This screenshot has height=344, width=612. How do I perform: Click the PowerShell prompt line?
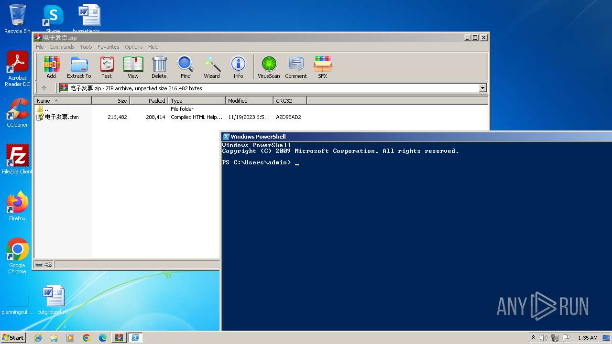click(x=261, y=162)
